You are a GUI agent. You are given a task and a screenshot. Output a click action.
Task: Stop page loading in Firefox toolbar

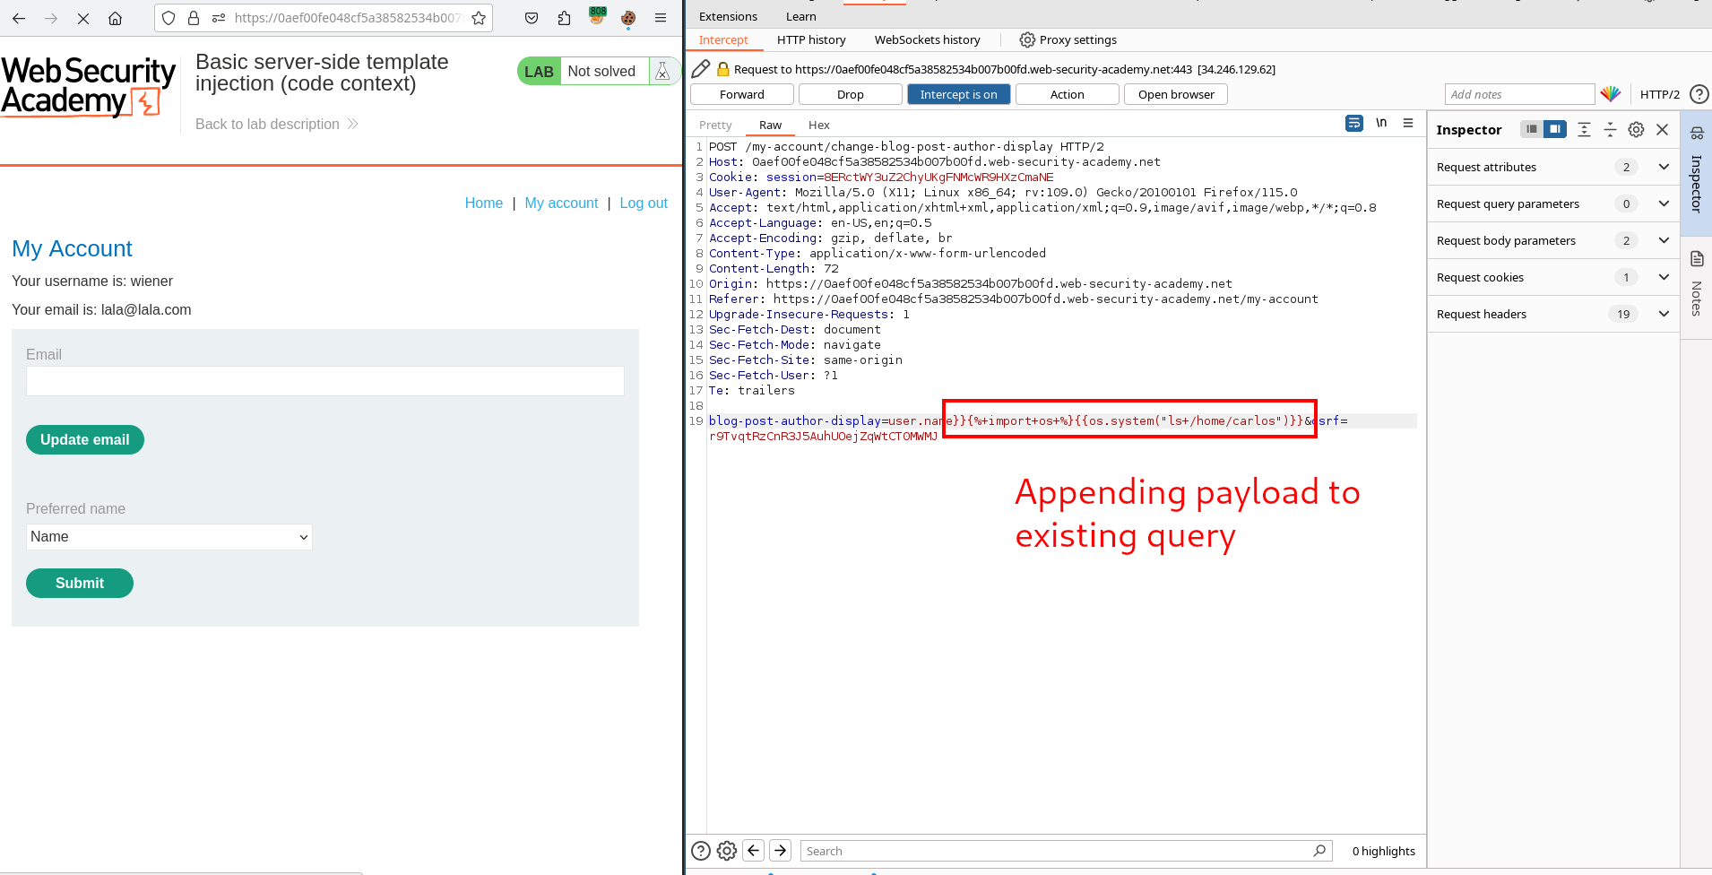point(83,18)
